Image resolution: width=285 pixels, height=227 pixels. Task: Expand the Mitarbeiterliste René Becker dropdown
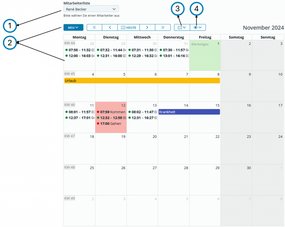pyautogui.click(x=91, y=9)
